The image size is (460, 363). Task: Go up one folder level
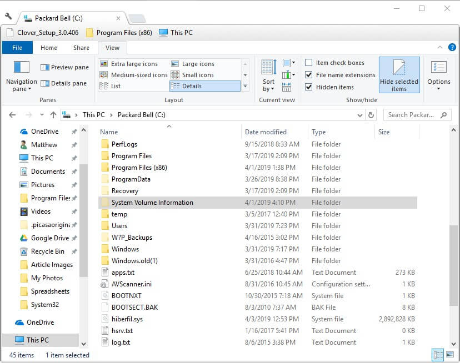pyautogui.click(x=53, y=115)
